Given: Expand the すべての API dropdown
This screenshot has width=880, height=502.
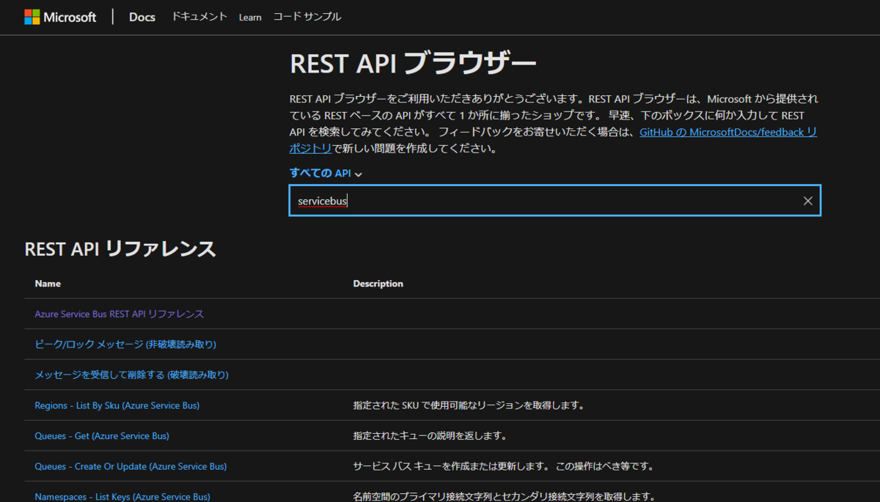Looking at the screenshot, I should click(x=326, y=174).
